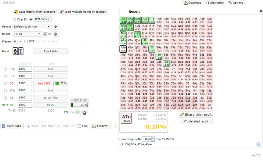The image size is (263, 160).
Task: Open the Charts view
Action: pyautogui.click(x=100, y=126)
